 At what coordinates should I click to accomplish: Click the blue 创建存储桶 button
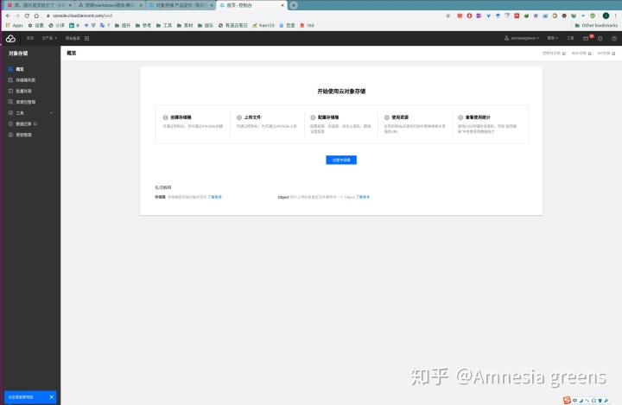pos(341,160)
